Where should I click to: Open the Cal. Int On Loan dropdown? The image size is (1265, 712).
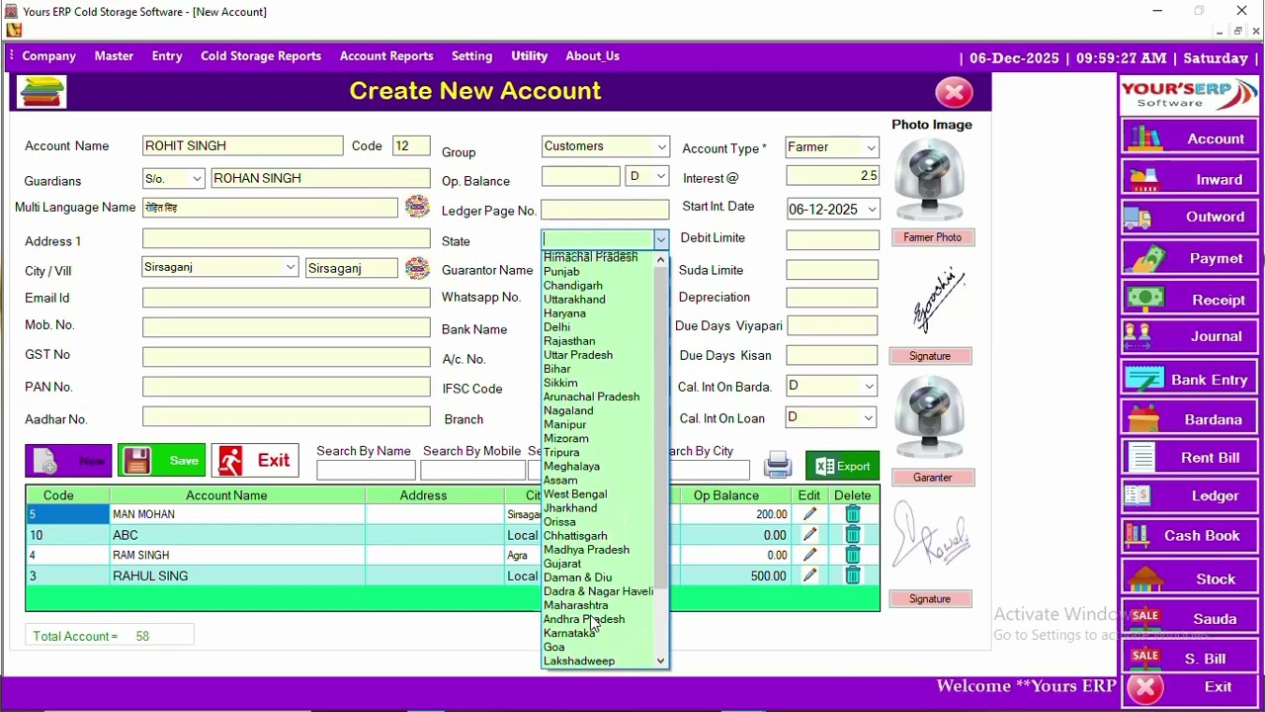tap(869, 418)
